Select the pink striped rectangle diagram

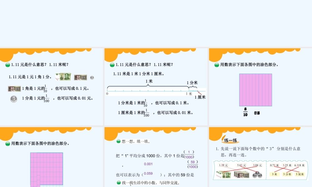256,90
